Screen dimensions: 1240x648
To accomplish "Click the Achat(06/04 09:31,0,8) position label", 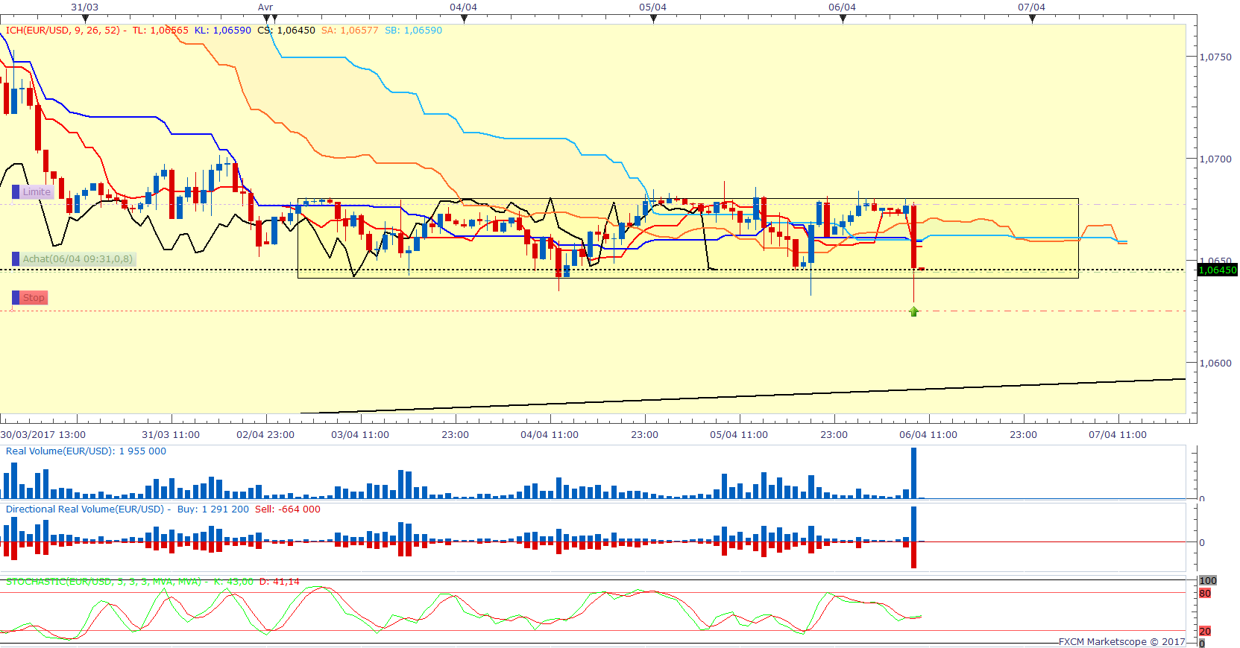I will coord(77,259).
